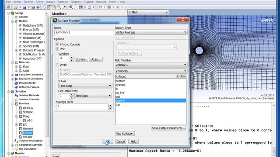The image size is (280, 157).
Task: Open the Y Velocity component dropdown
Action: [x=151, y=71]
